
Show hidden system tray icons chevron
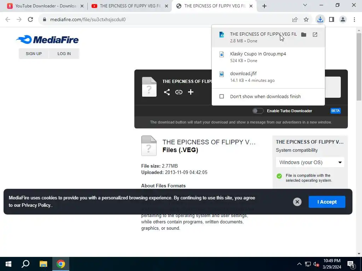[x=299, y=264]
